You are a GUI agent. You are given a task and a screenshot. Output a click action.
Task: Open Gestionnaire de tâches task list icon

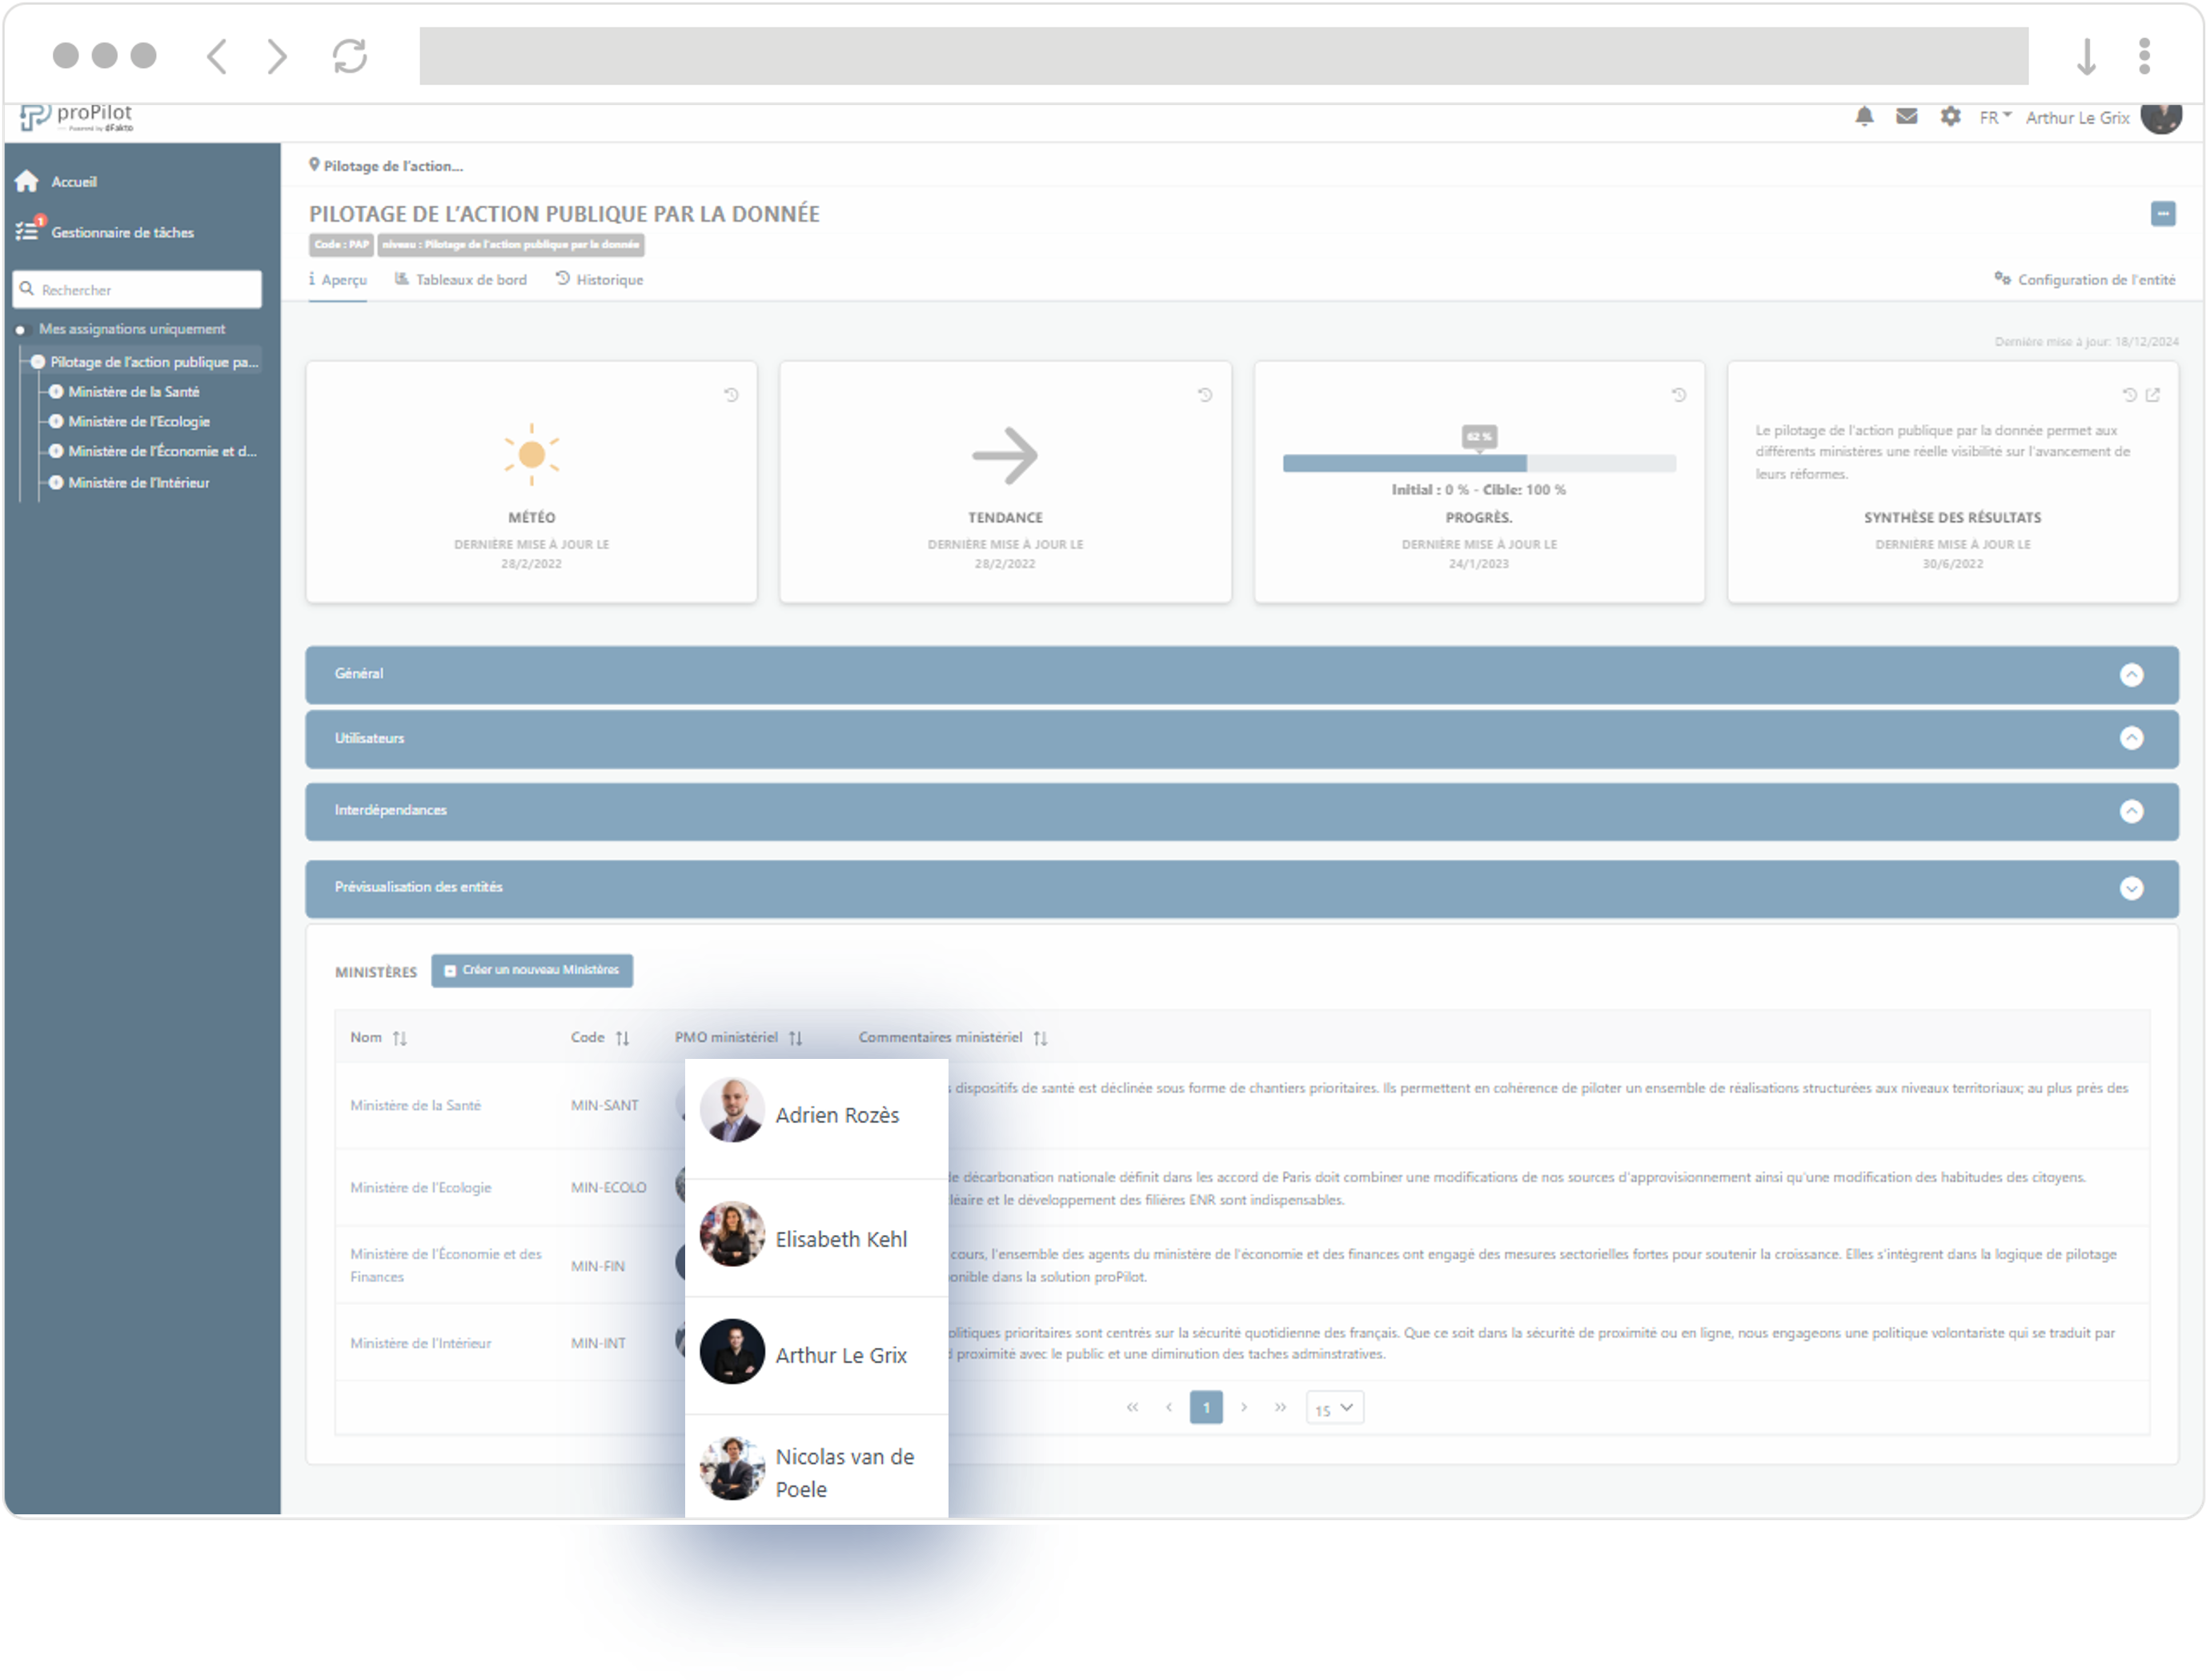pos(27,231)
